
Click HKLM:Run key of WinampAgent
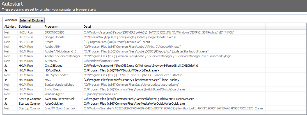click(26, 94)
